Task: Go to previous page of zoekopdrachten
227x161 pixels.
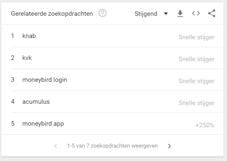Action: 56,146
